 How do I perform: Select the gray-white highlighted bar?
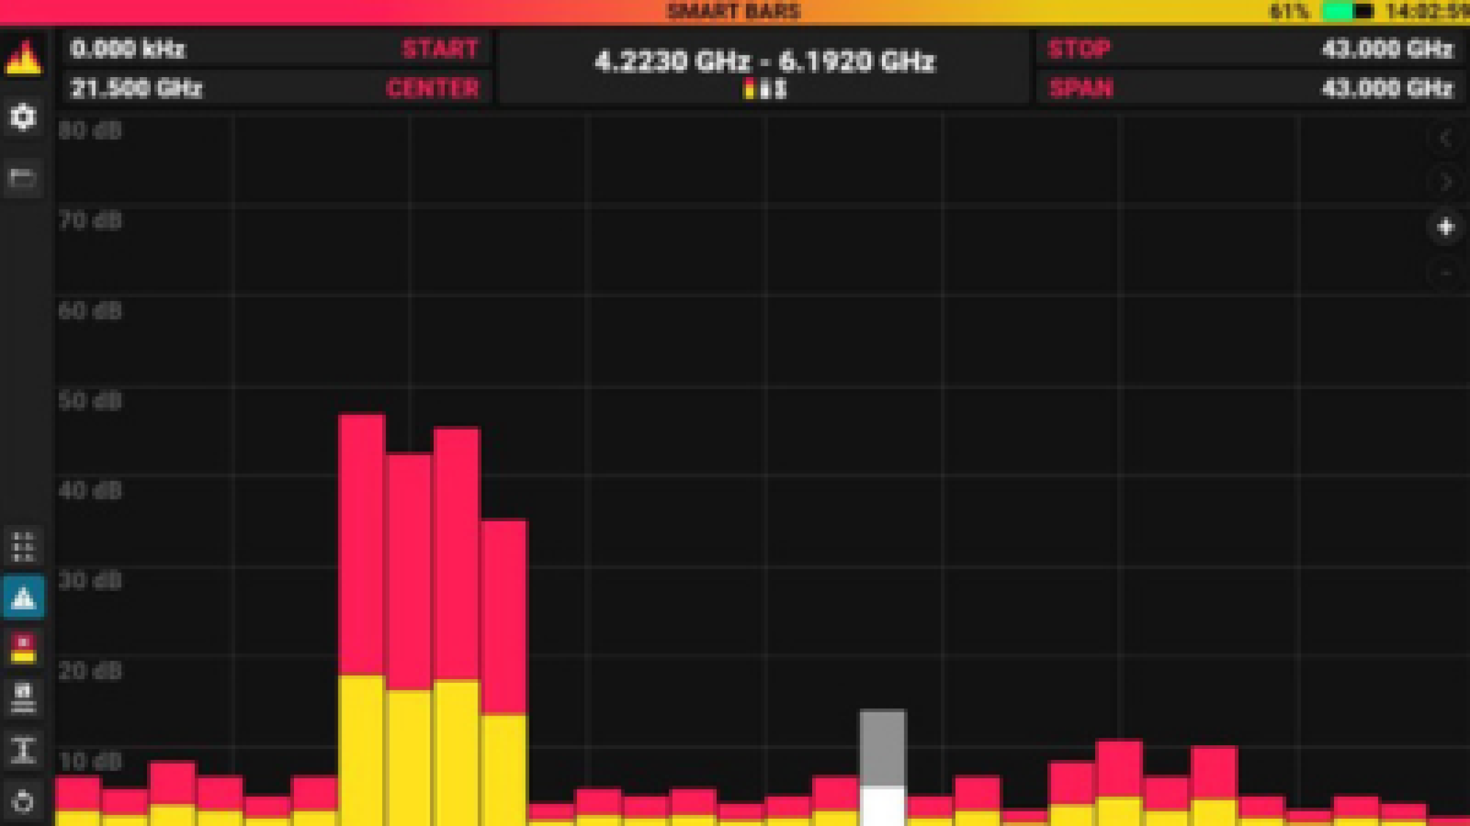point(882,768)
